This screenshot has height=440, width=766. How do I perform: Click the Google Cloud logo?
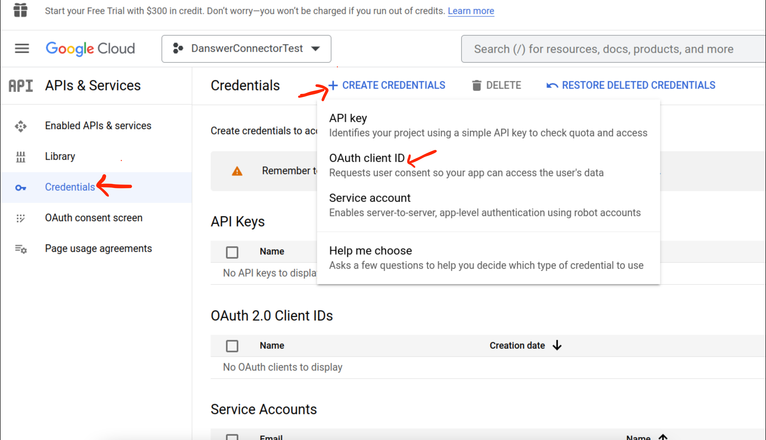tap(90, 48)
